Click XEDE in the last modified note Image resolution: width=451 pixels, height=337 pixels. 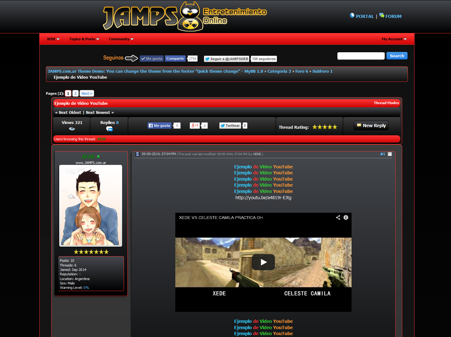click(x=257, y=154)
